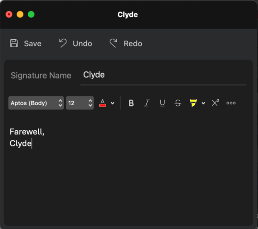Click the Undo arrow icon
The height and width of the screenshot is (229, 258).
pyautogui.click(x=63, y=43)
